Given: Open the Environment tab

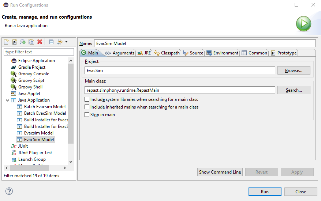Looking at the screenshot, I should tap(222, 53).
